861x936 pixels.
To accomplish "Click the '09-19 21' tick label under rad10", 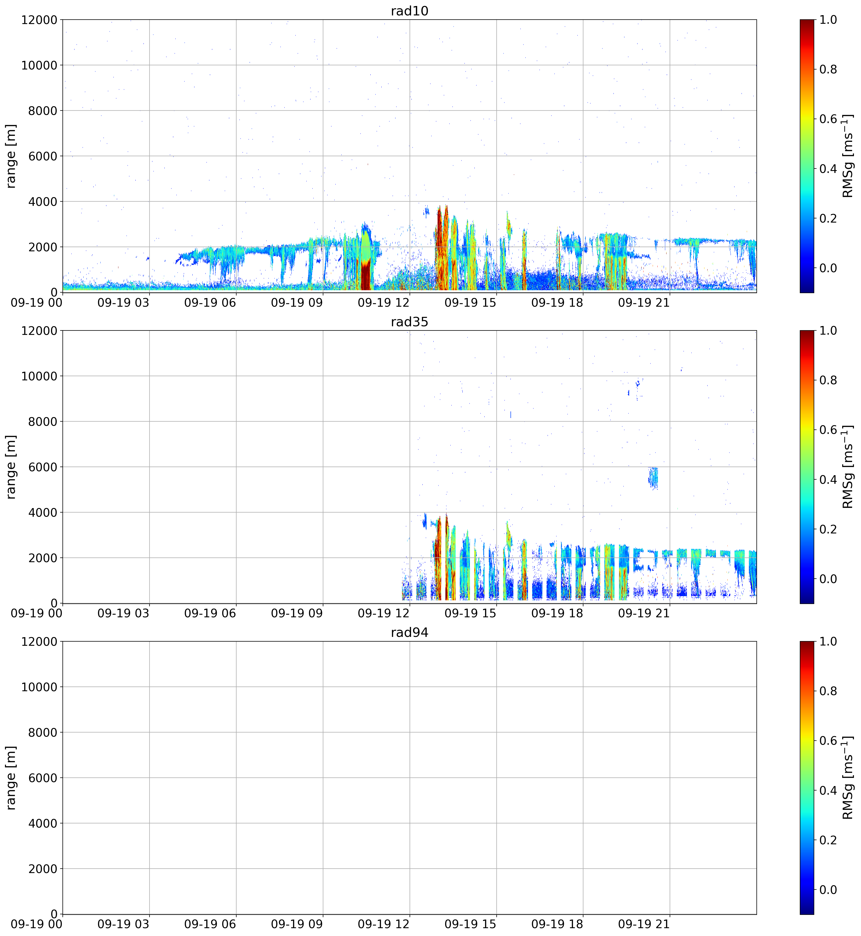I will tap(644, 303).
